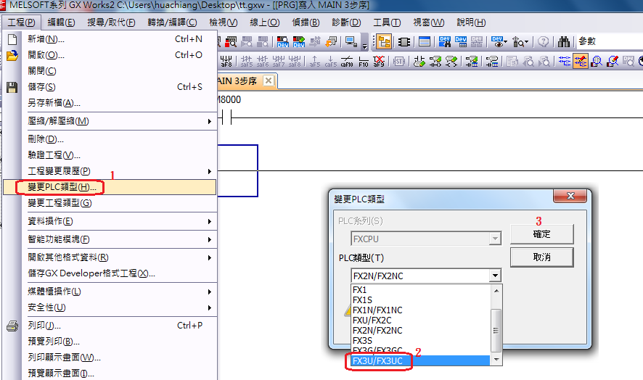Click the floppy disk save icon
The image size is (643, 380).
click(12, 87)
